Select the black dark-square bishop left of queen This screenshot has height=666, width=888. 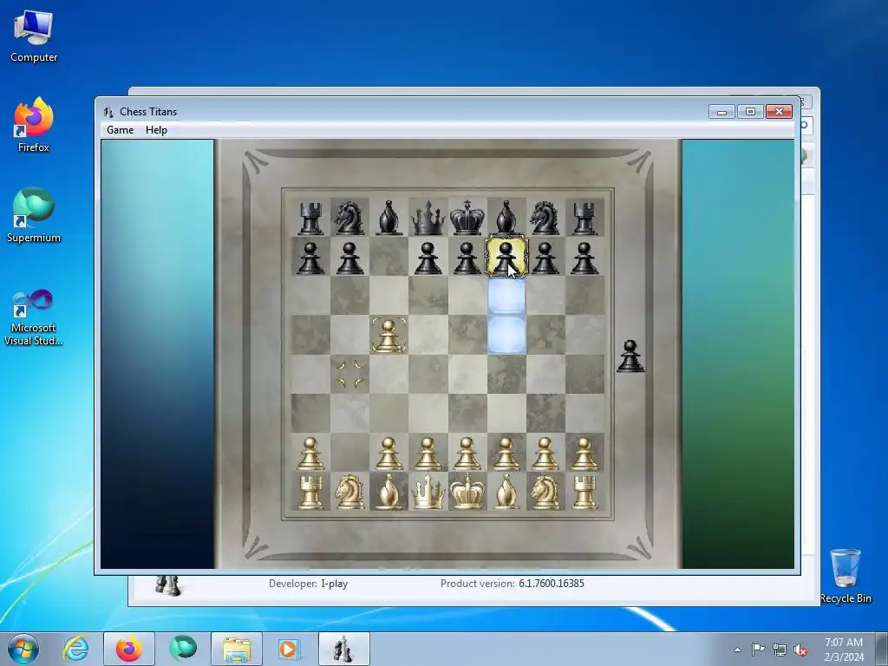coord(388,218)
